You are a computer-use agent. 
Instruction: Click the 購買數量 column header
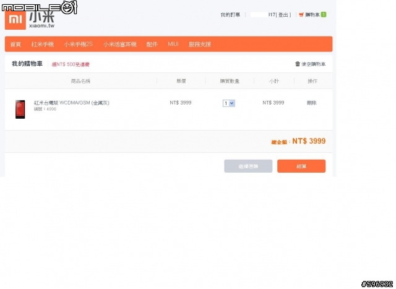click(230, 81)
